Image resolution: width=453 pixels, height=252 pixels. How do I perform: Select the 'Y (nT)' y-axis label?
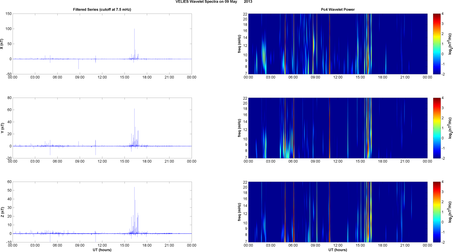2,128
